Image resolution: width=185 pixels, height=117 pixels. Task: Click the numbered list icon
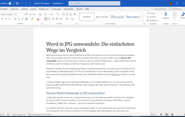pos(51,14)
